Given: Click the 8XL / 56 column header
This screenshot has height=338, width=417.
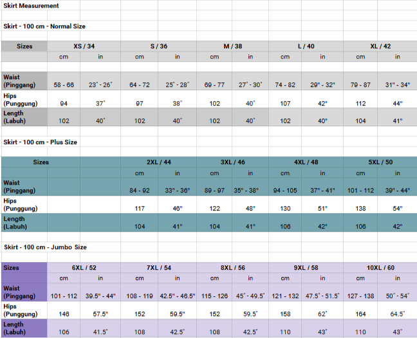Looking at the screenshot, I should [232, 267].
